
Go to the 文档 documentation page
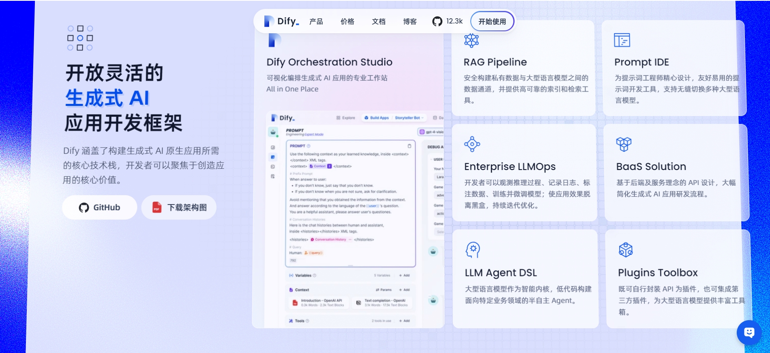coord(378,22)
